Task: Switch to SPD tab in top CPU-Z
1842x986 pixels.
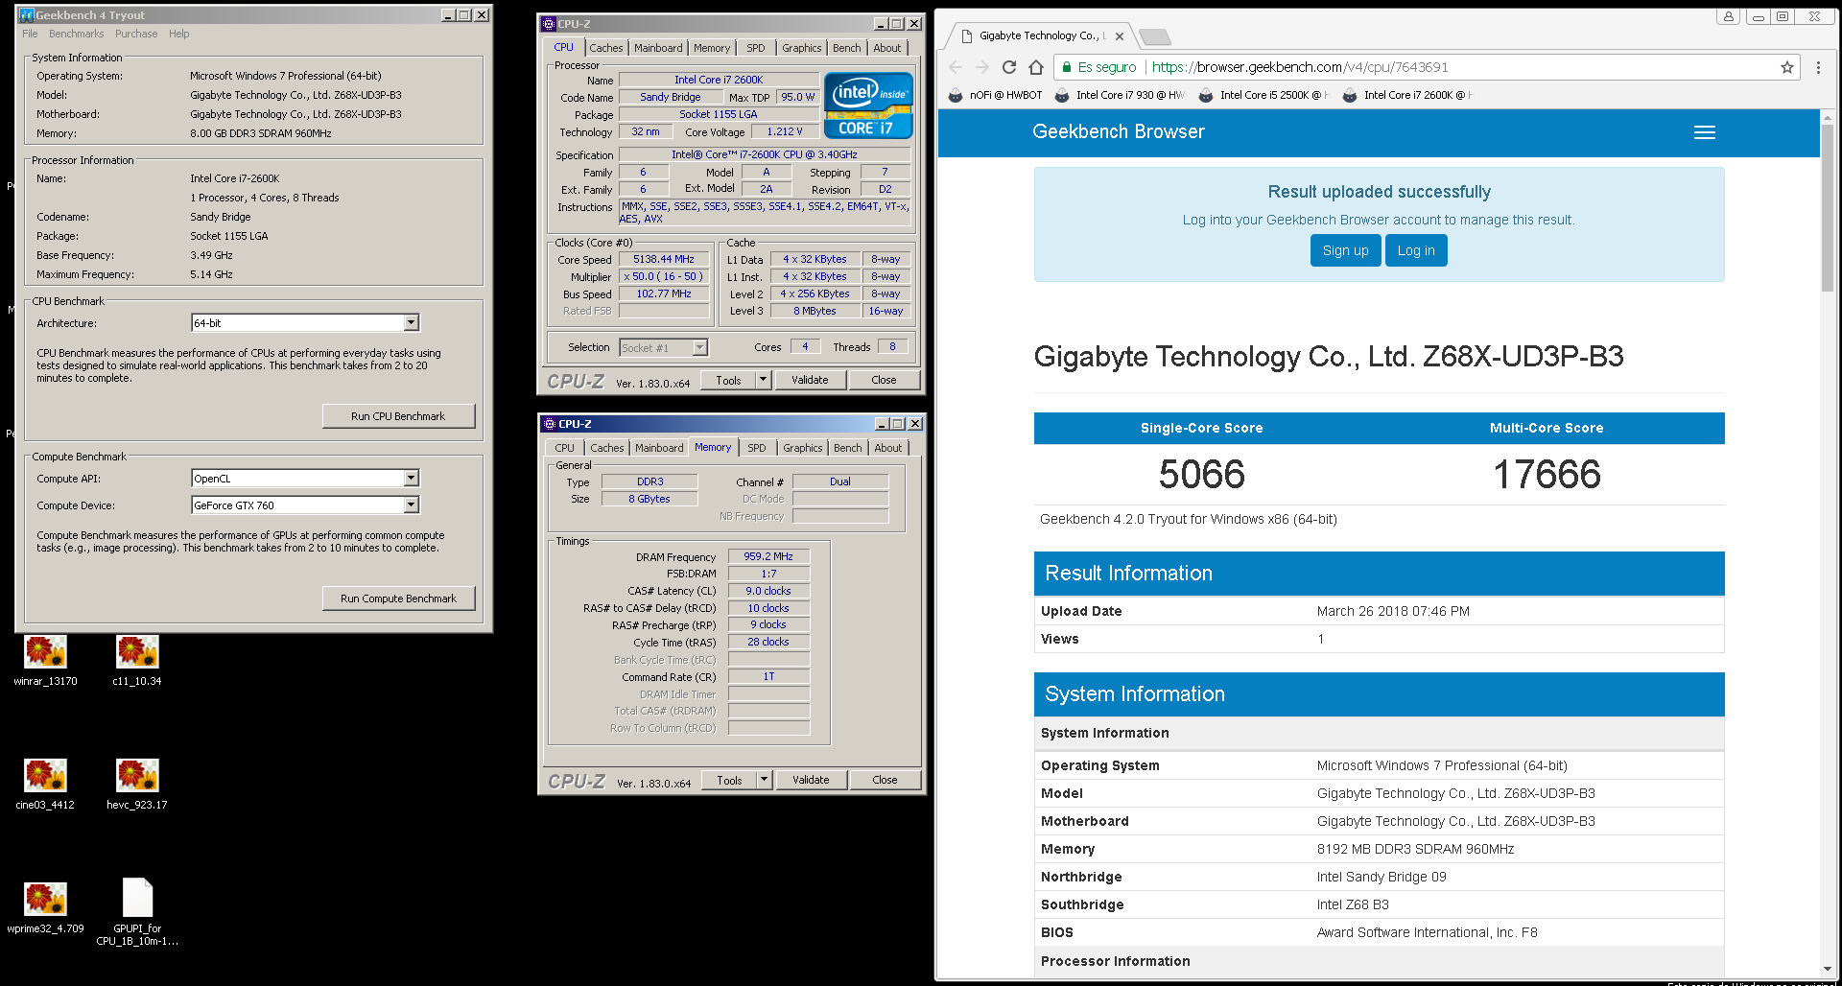Action: tap(756, 48)
